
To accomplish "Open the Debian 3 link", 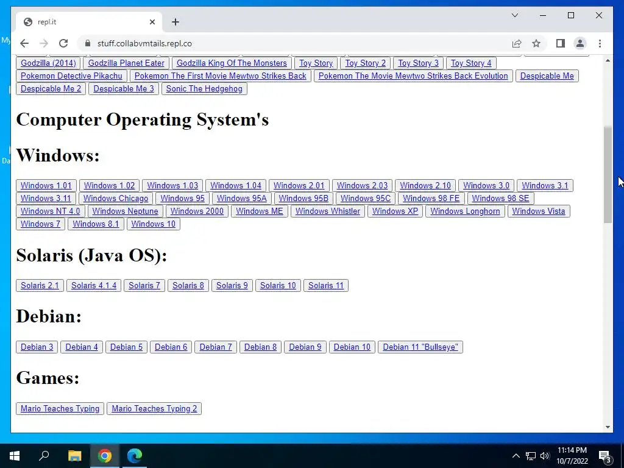I will click(37, 347).
